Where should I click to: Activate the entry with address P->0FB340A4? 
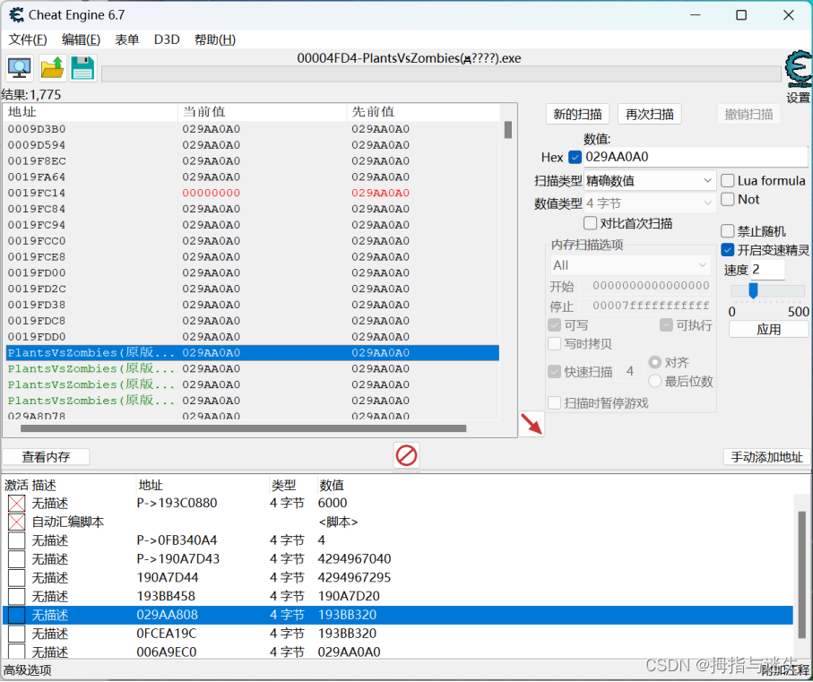tap(17, 540)
